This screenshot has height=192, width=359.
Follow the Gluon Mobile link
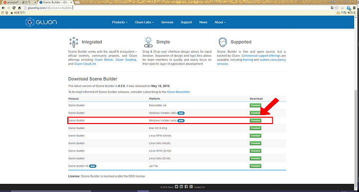104,60
